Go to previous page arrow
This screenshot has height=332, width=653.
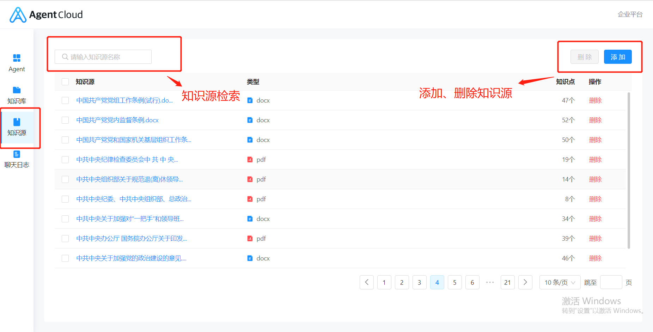tap(367, 282)
